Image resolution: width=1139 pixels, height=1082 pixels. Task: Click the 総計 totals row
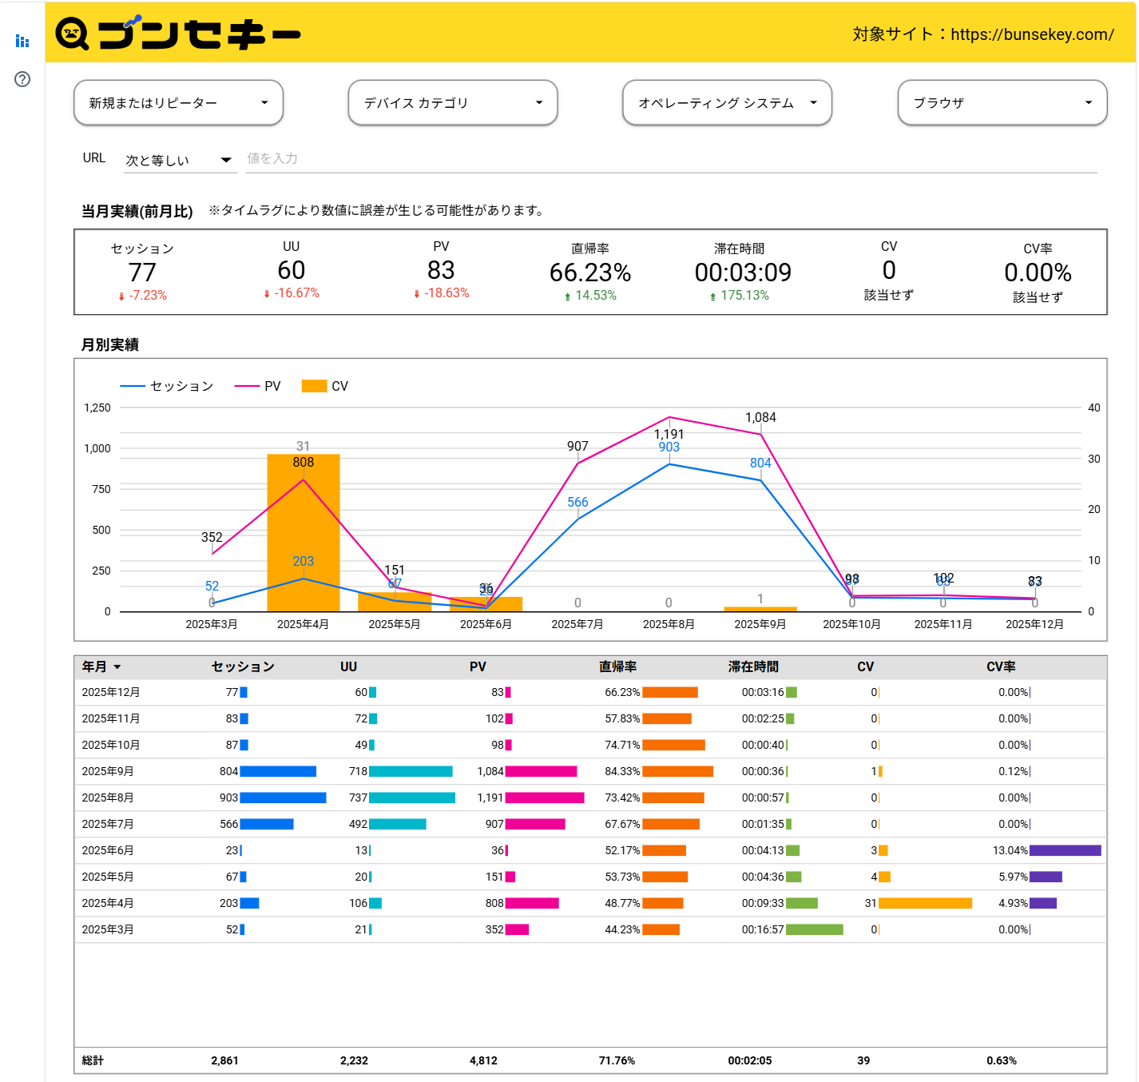[92, 1060]
